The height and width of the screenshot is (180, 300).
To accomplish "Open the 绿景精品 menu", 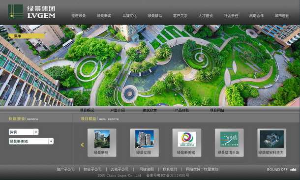I will (x=155, y=16).
